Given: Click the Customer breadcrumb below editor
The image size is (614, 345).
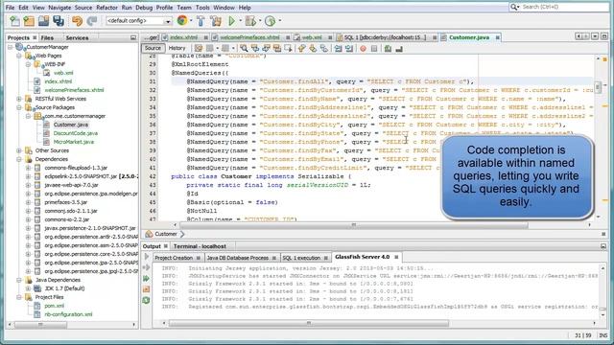Looking at the screenshot, I should pos(166,234).
